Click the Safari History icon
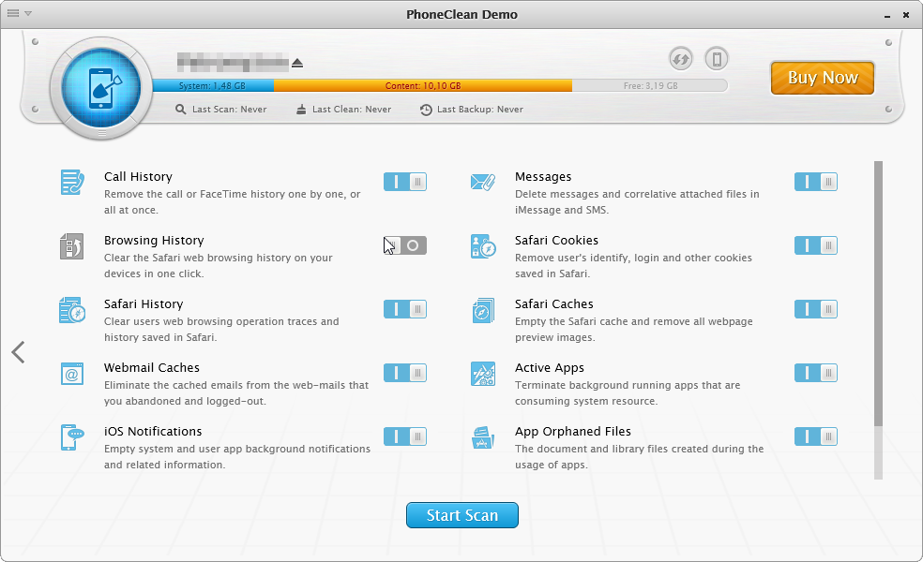This screenshot has width=923, height=562. [72, 310]
